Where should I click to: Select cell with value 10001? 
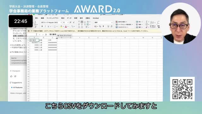(x=34, y=50)
